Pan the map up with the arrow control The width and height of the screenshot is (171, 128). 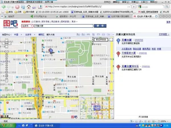tap(7, 40)
